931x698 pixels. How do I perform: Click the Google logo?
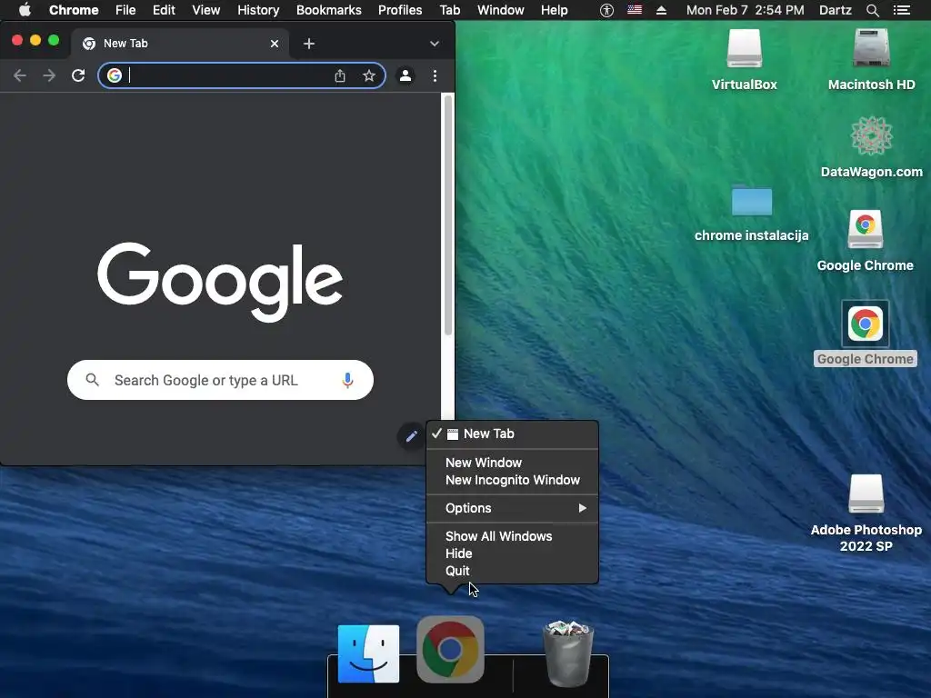(x=220, y=282)
